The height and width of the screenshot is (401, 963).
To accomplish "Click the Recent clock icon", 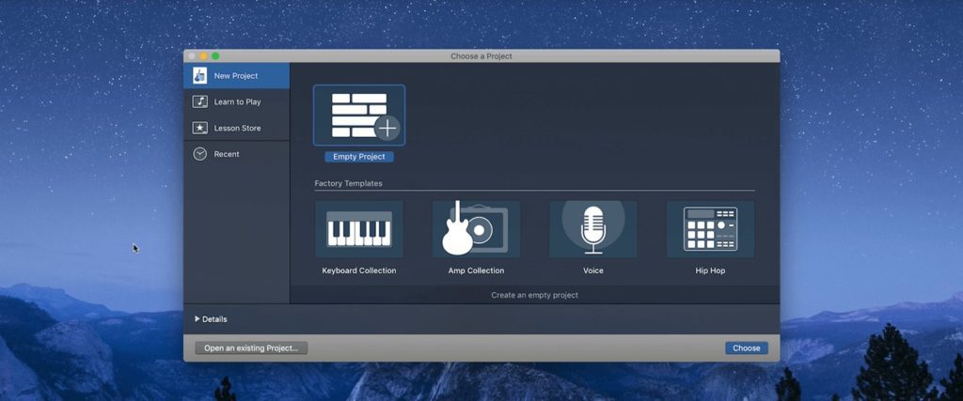I will pos(199,154).
